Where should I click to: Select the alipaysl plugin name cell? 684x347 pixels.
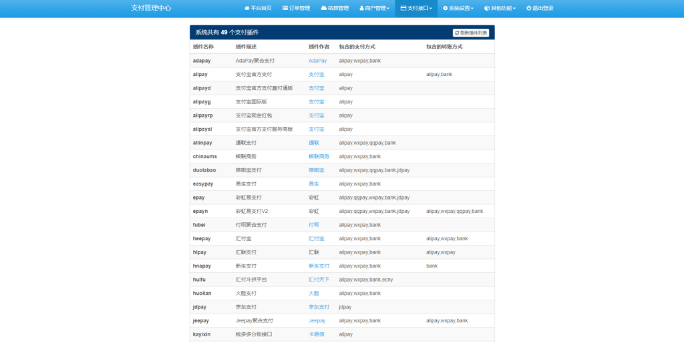pyautogui.click(x=202, y=129)
